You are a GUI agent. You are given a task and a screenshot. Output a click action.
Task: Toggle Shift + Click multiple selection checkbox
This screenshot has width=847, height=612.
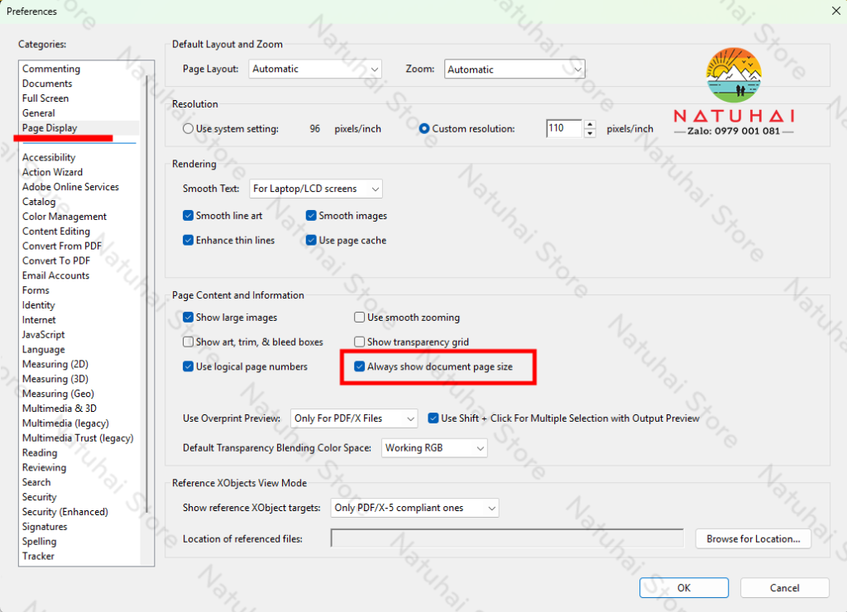click(x=433, y=418)
